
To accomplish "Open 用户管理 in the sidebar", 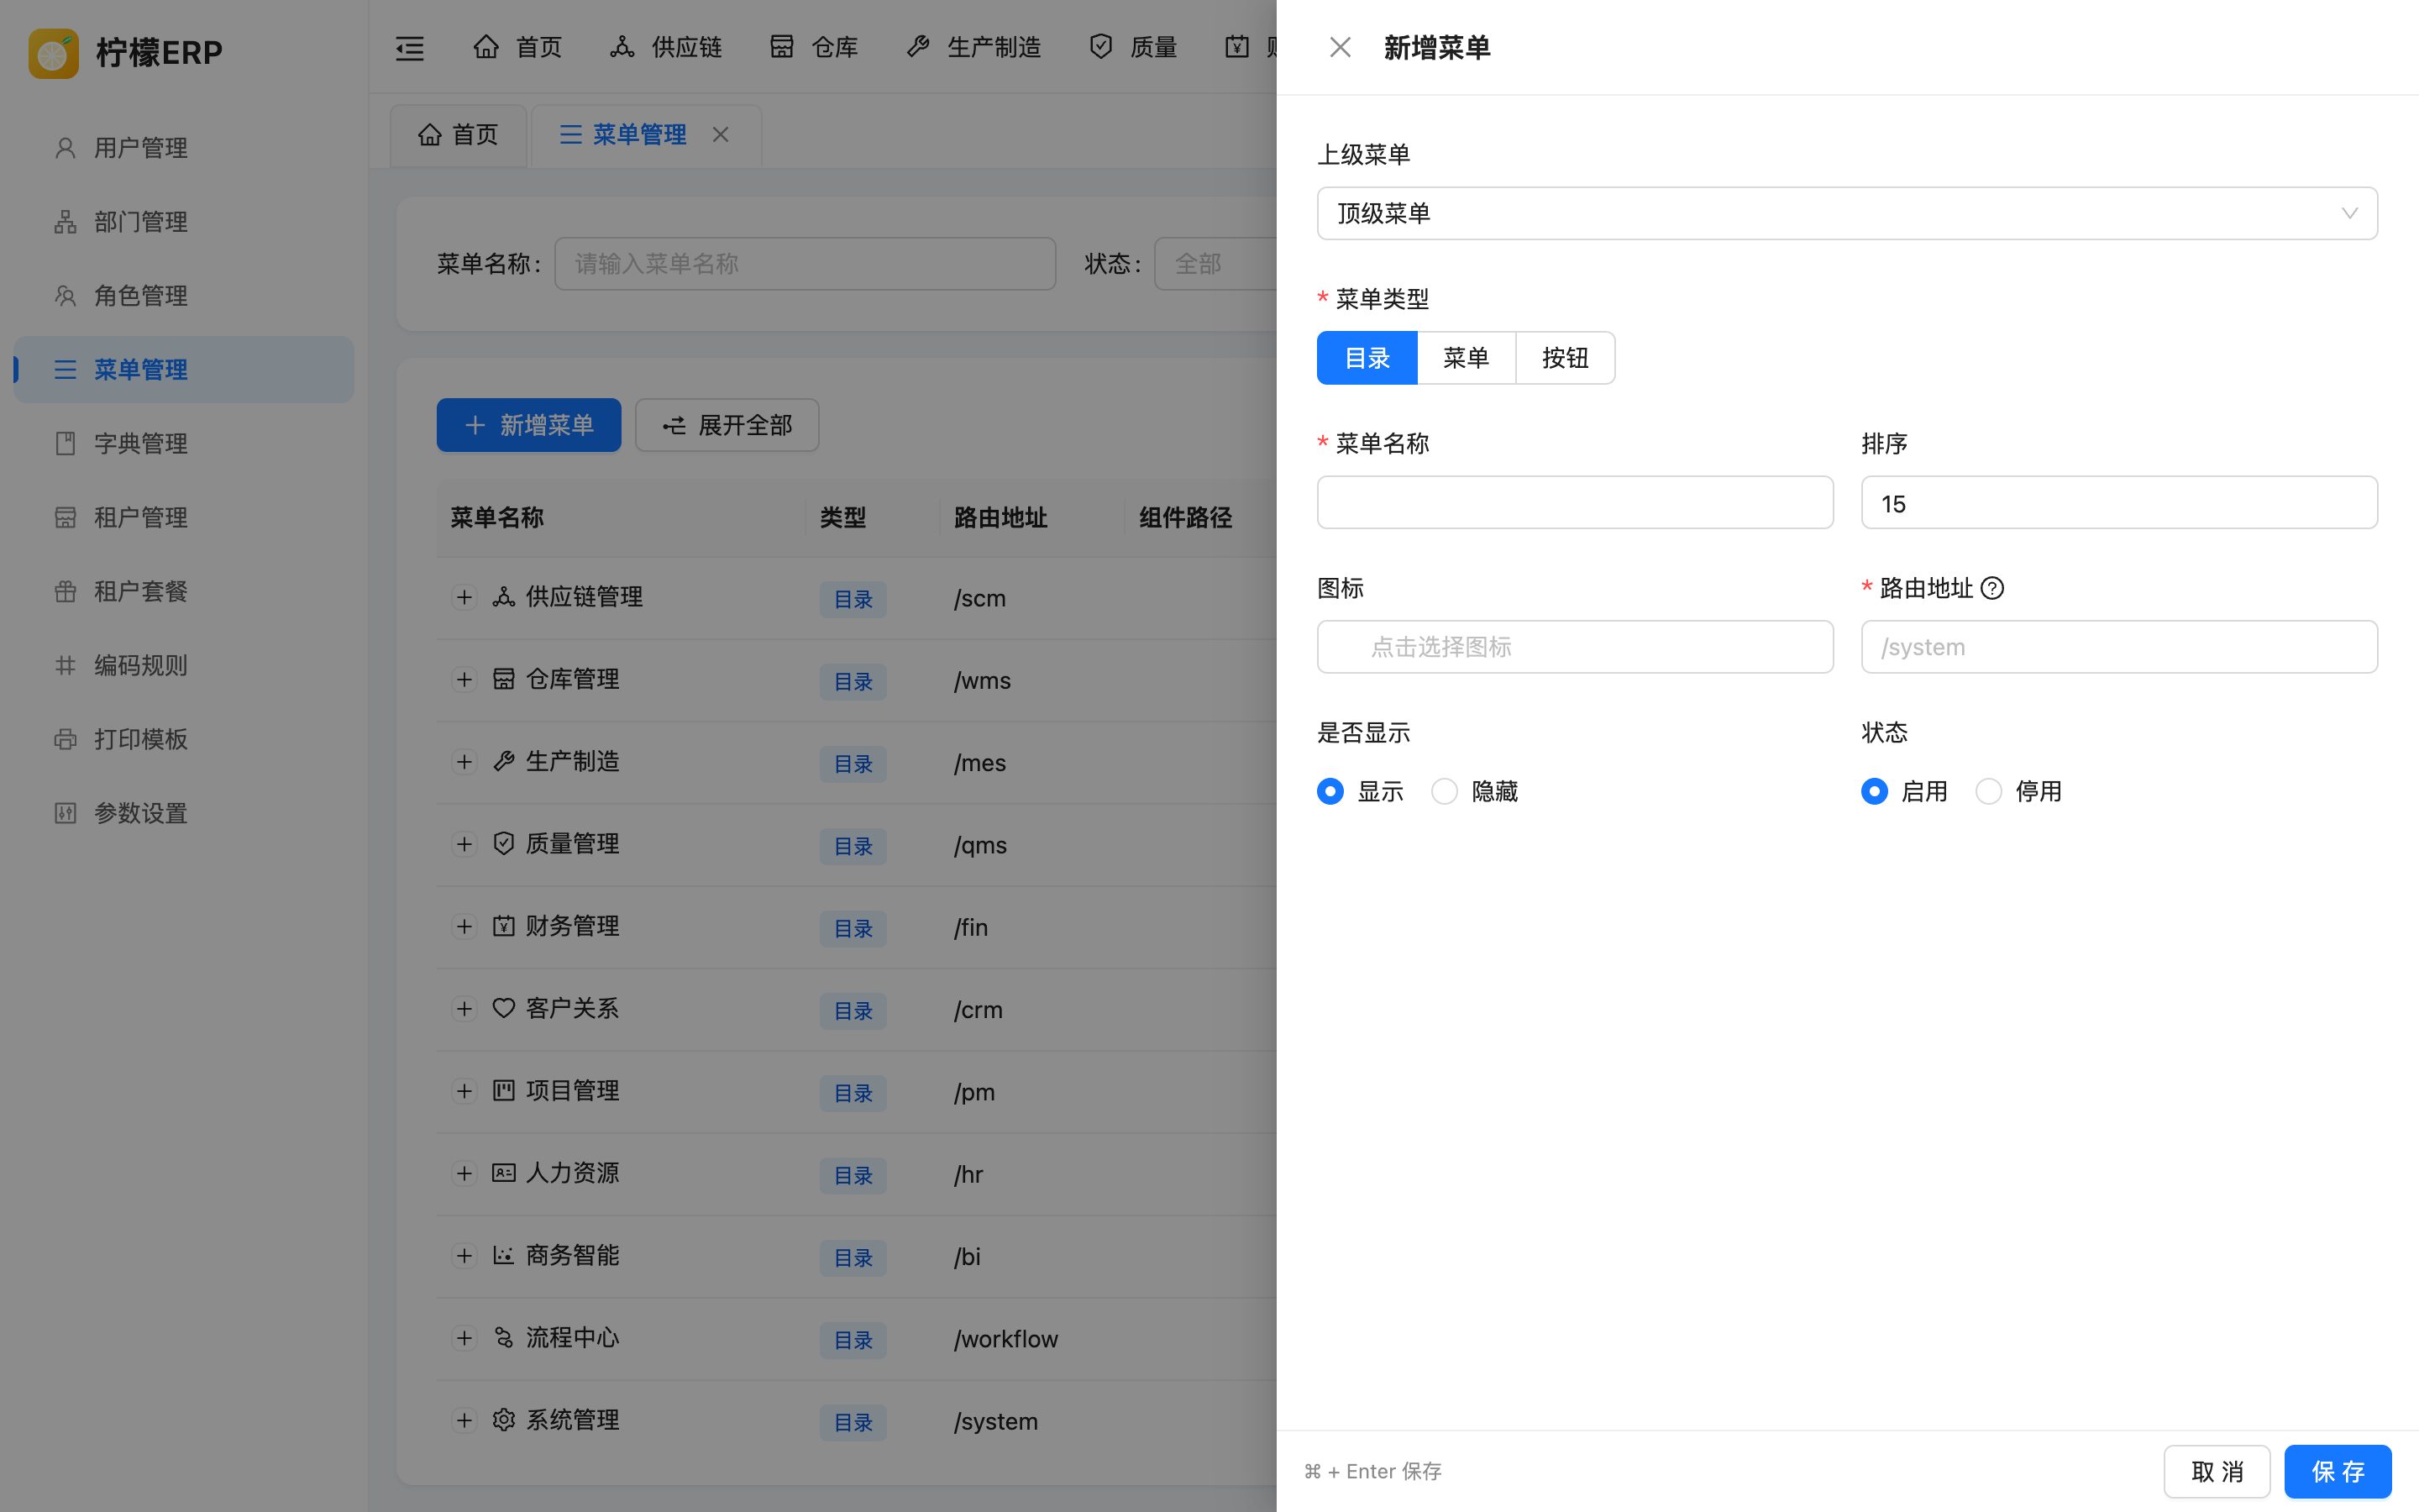I will (184, 148).
